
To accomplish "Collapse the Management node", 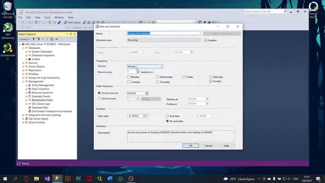I will pos(23,81).
